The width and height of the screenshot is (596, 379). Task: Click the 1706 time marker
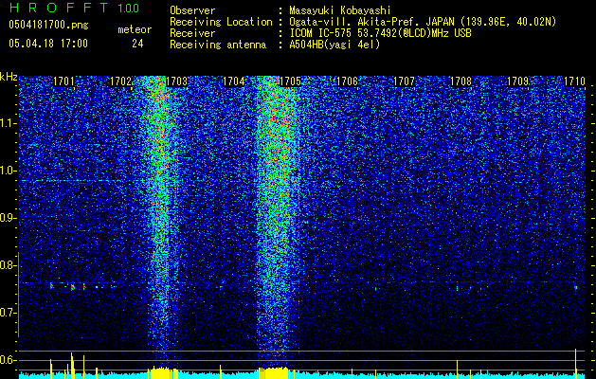pos(348,81)
